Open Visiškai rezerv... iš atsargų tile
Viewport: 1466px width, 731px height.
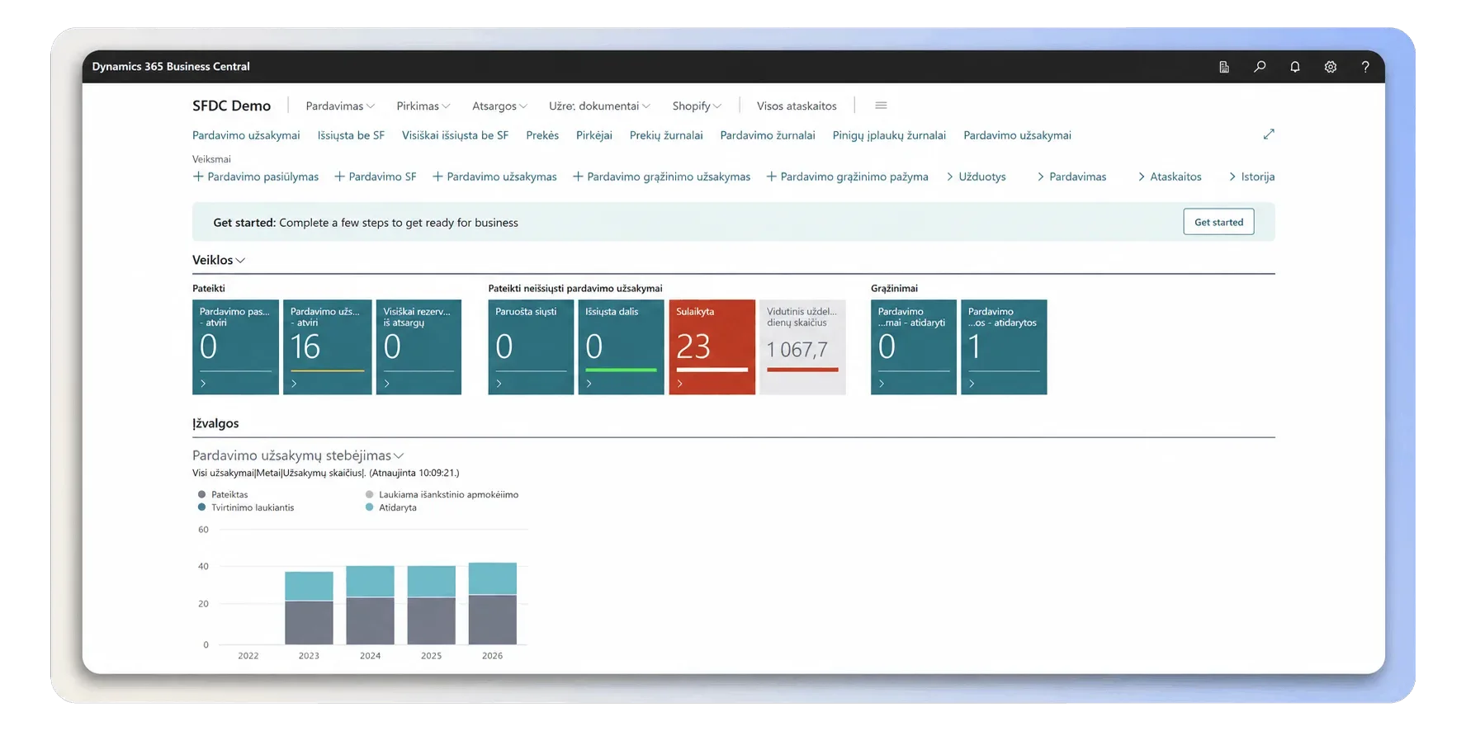[x=419, y=347]
